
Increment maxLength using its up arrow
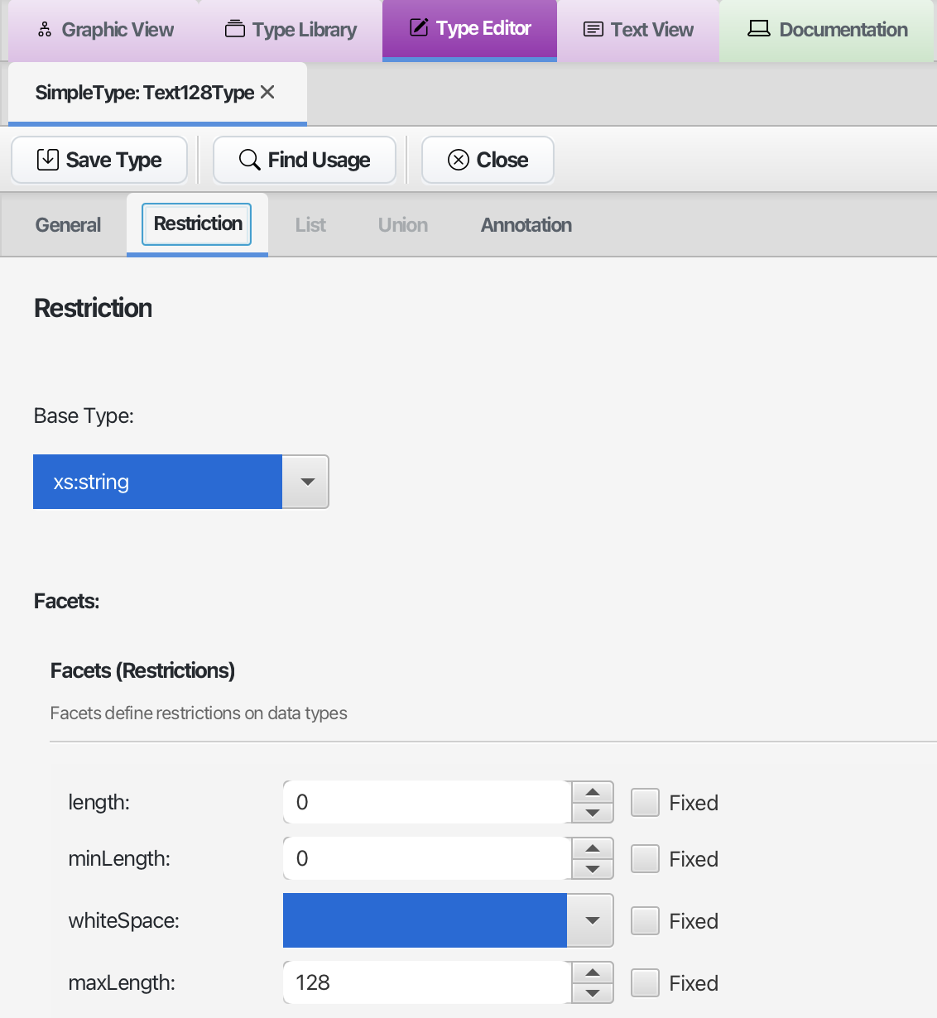pos(591,974)
